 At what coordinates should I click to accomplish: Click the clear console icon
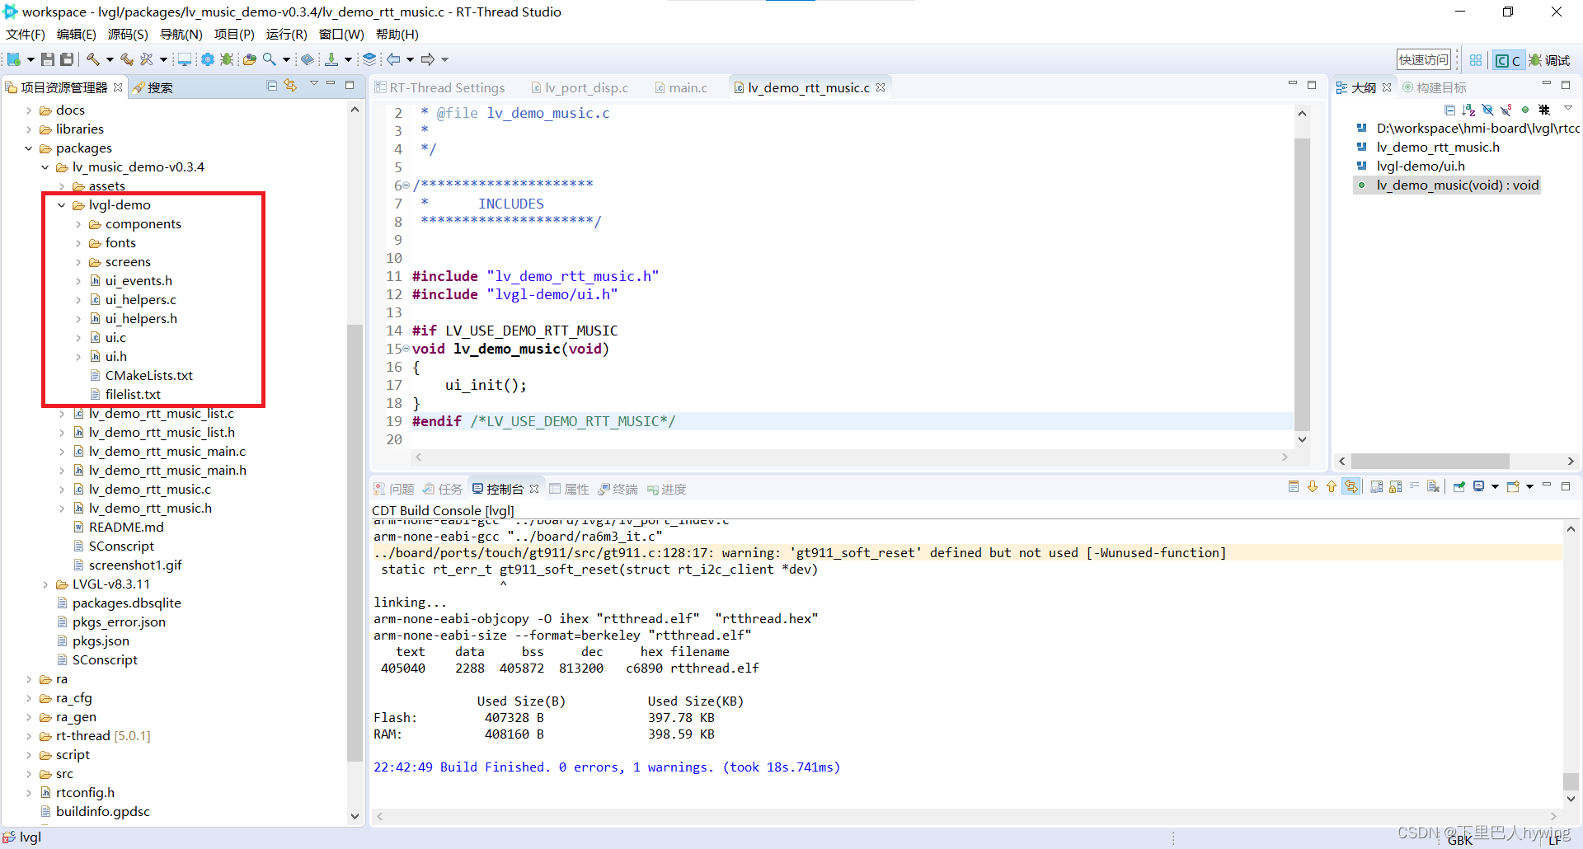click(1434, 487)
